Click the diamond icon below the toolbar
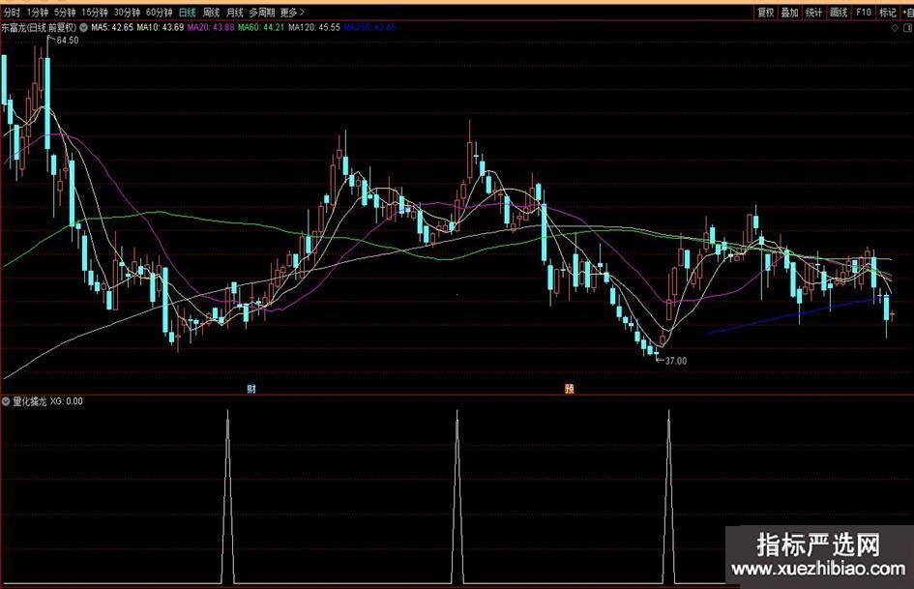 pyautogui.click(x=895, y=27)
